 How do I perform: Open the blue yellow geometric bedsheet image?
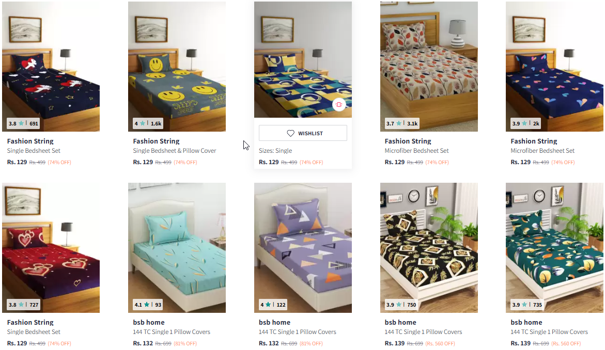[303, 60]
